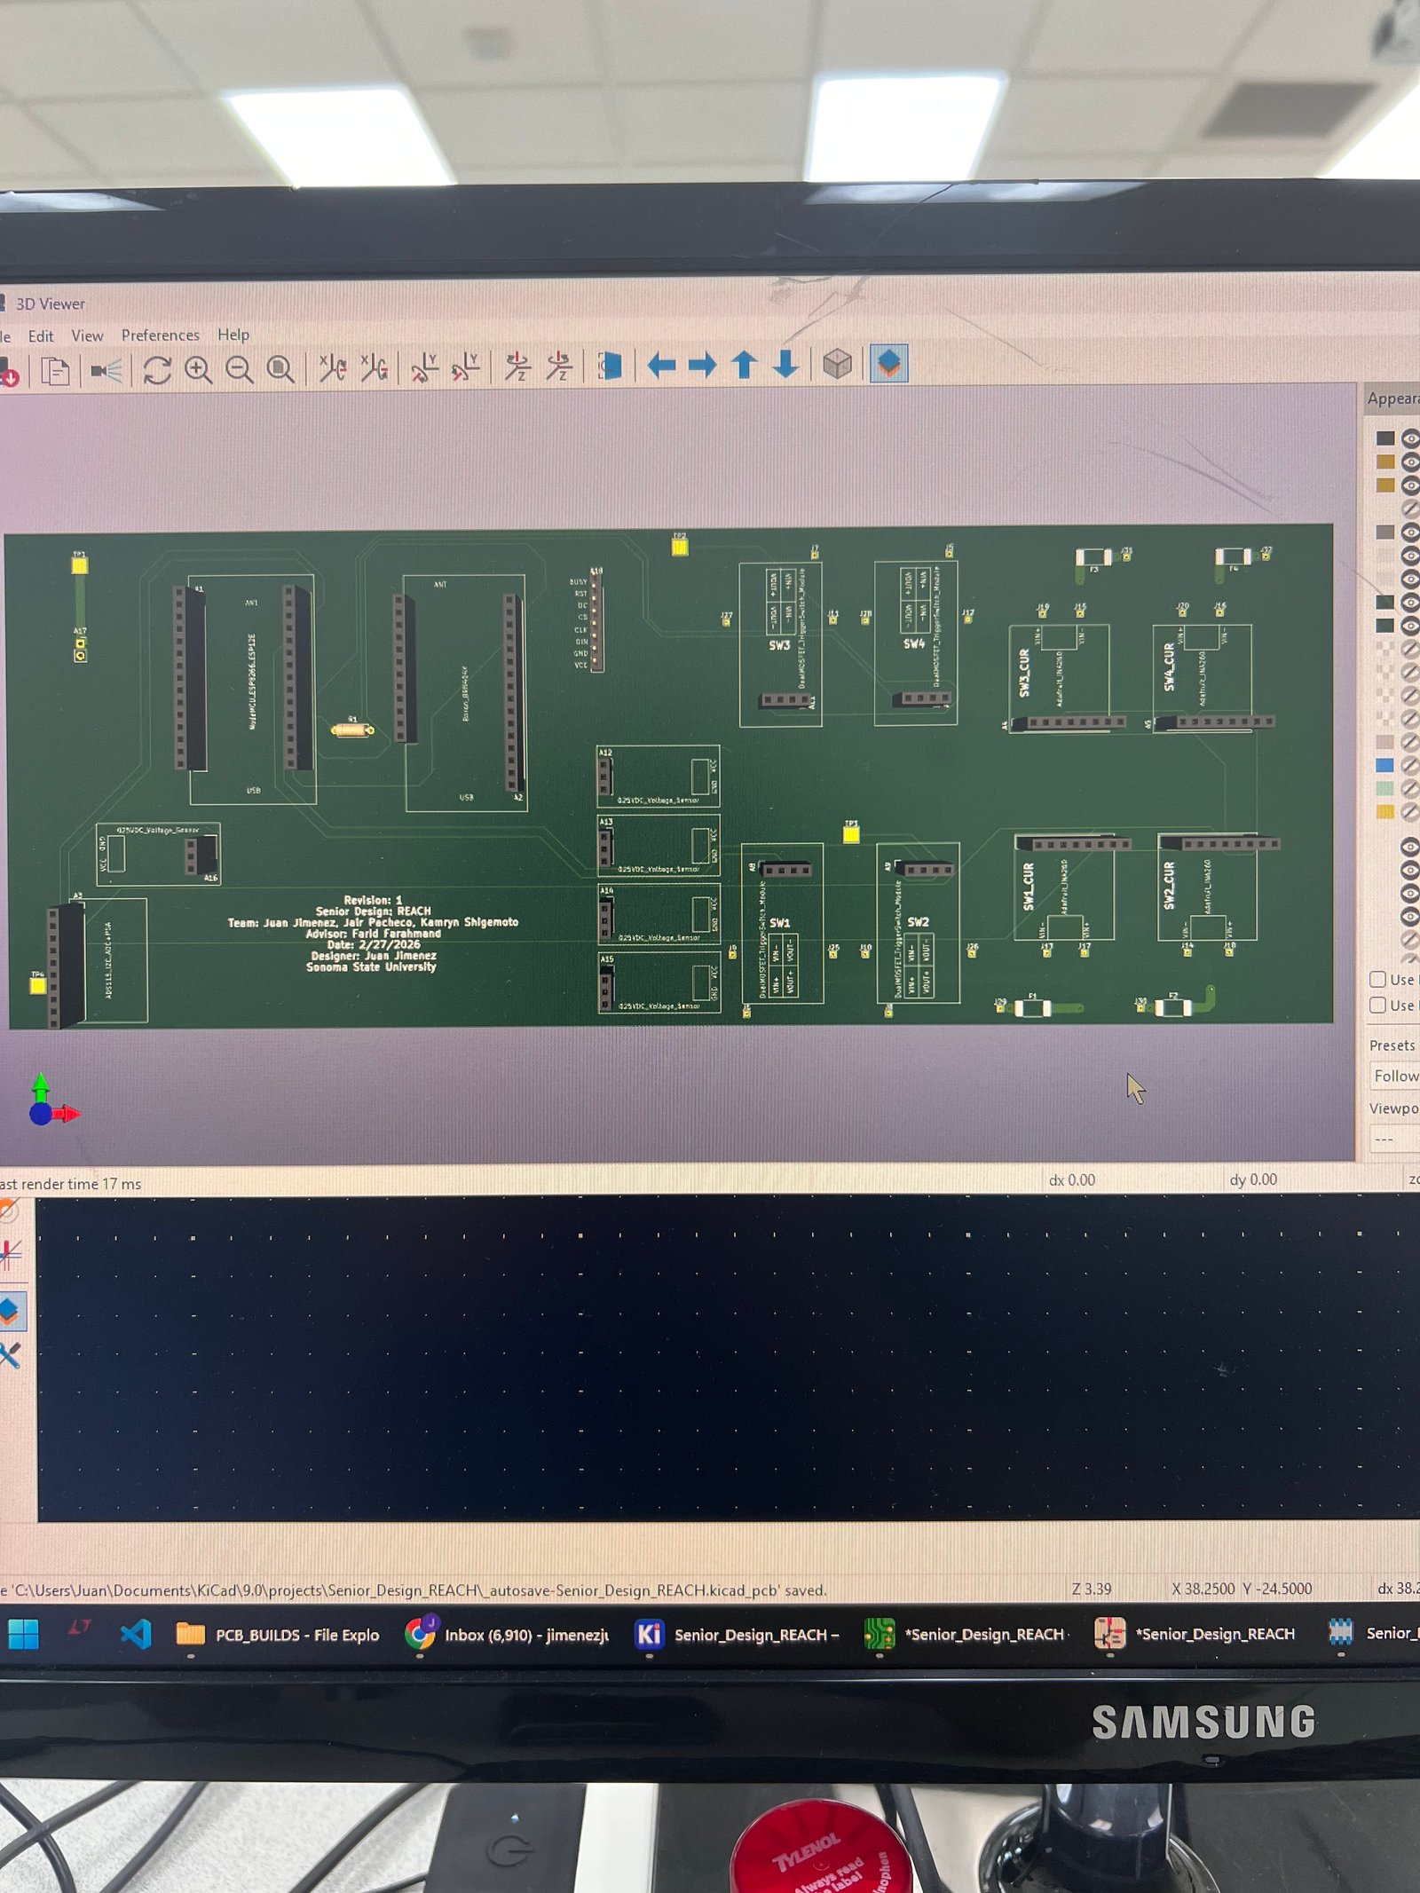This screenshot has width=1420, height=1893.
Task: Open the Presets 'Follow' dropdown
Action: [1394, 1076]
